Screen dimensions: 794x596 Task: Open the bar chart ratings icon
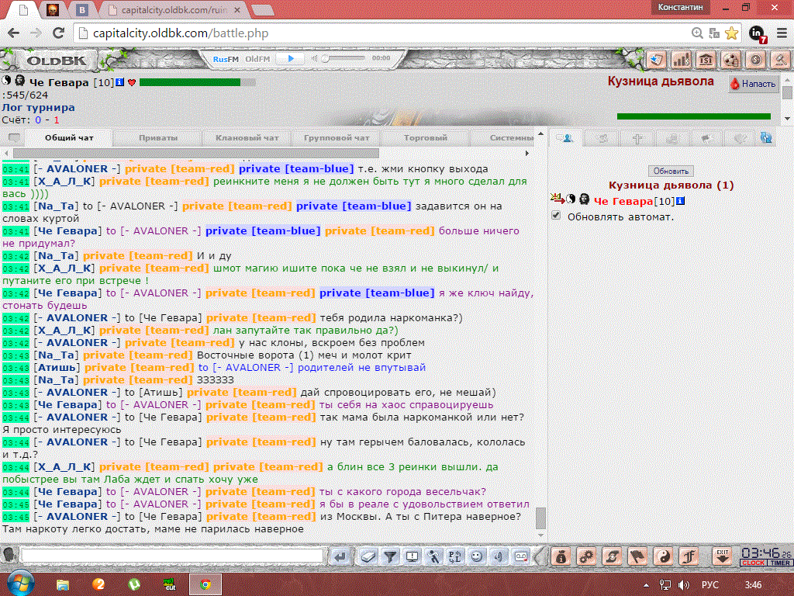[x=682, y=60]
